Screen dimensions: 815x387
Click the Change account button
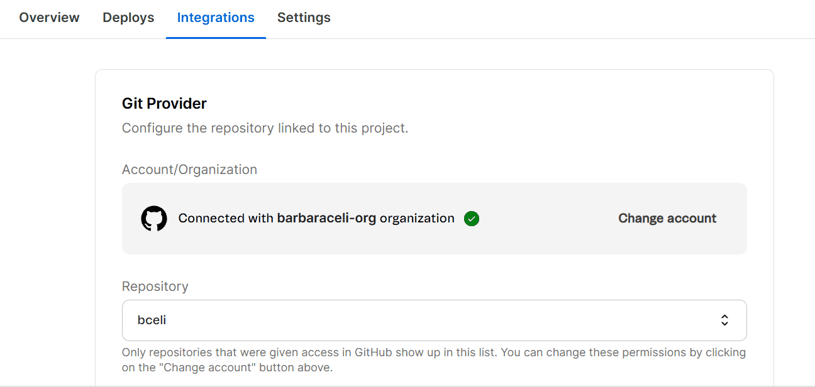click(x=667, y=218)
